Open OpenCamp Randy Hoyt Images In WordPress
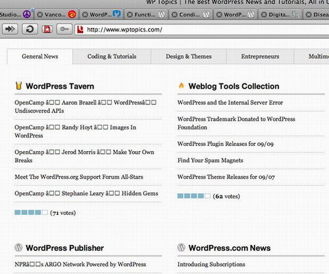This screenshot has width=329, height=274. (76, 131)
